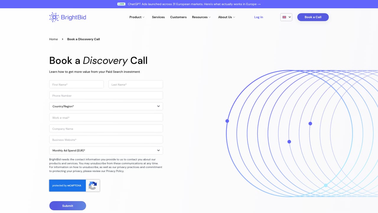The height and width of the screenshot is (213, 378).
Task: Select the Company Name field
Action: pos(106,128)
